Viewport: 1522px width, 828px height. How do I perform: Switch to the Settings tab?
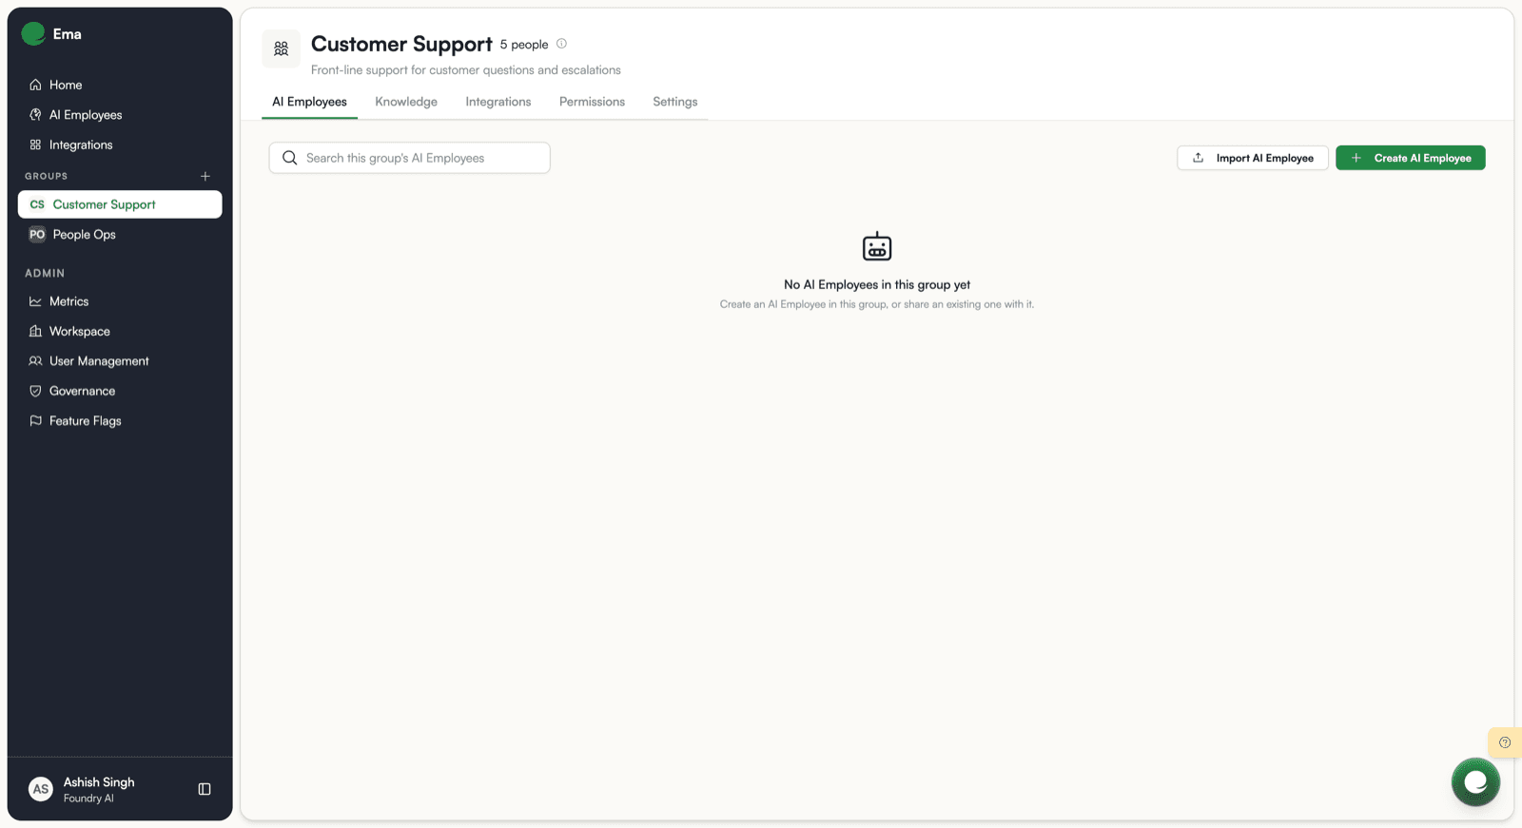tap(675, 102)
